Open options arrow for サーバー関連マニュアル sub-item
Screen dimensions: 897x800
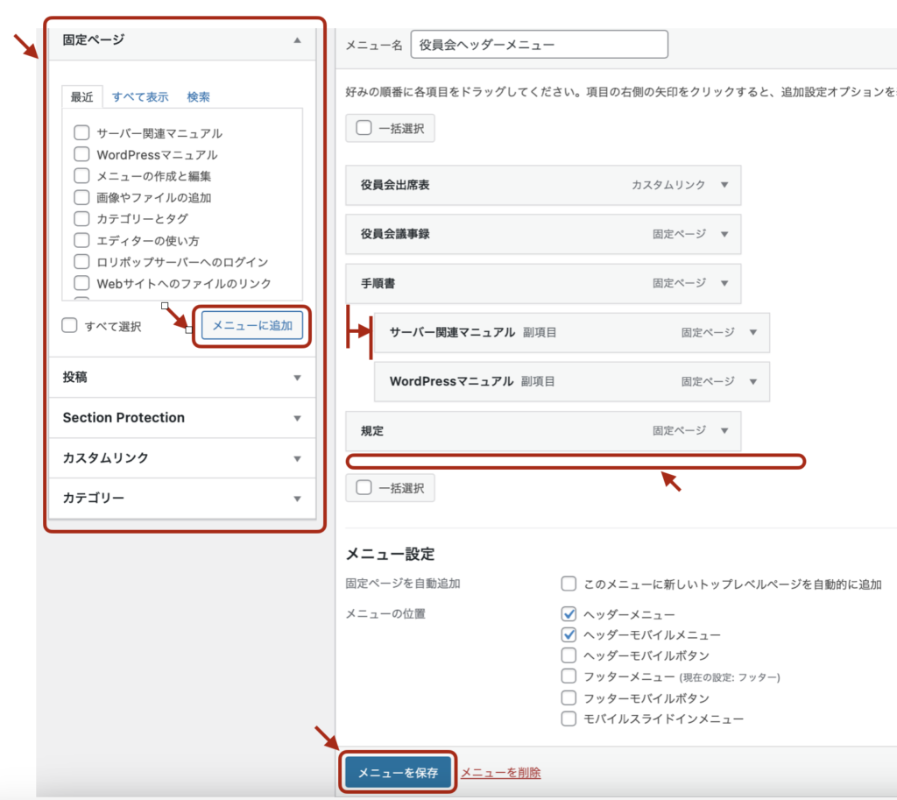click(752, 333)
